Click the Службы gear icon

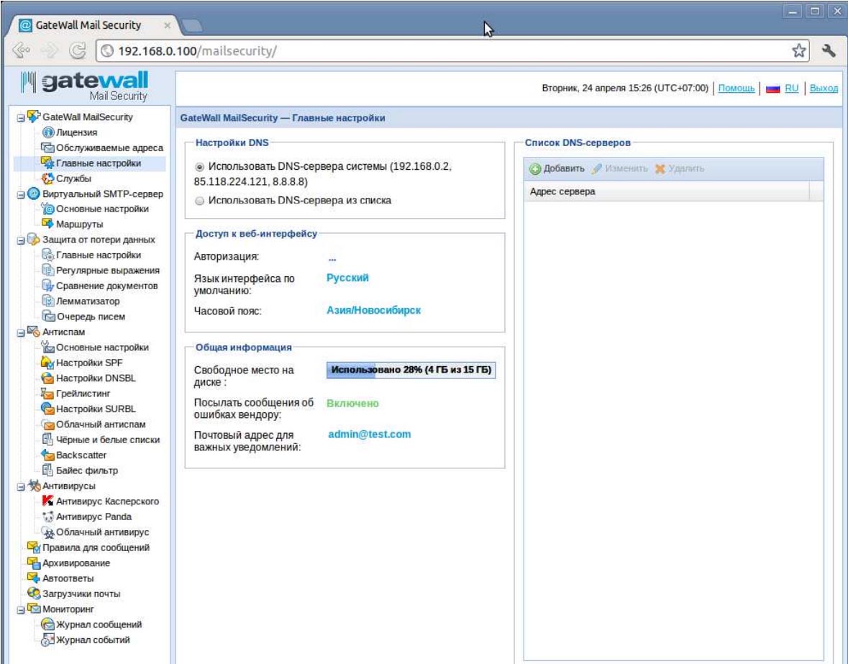(47, 178)
